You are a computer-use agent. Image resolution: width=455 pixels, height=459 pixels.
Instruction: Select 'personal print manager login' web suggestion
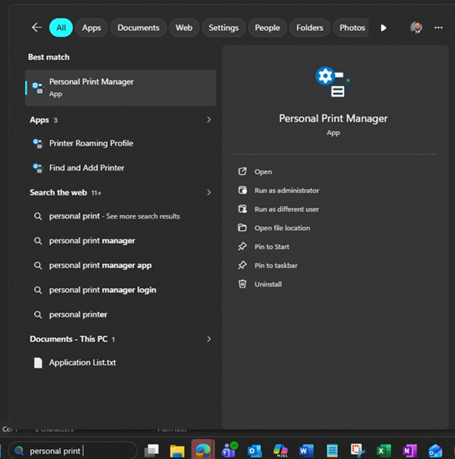coord(121,290)
